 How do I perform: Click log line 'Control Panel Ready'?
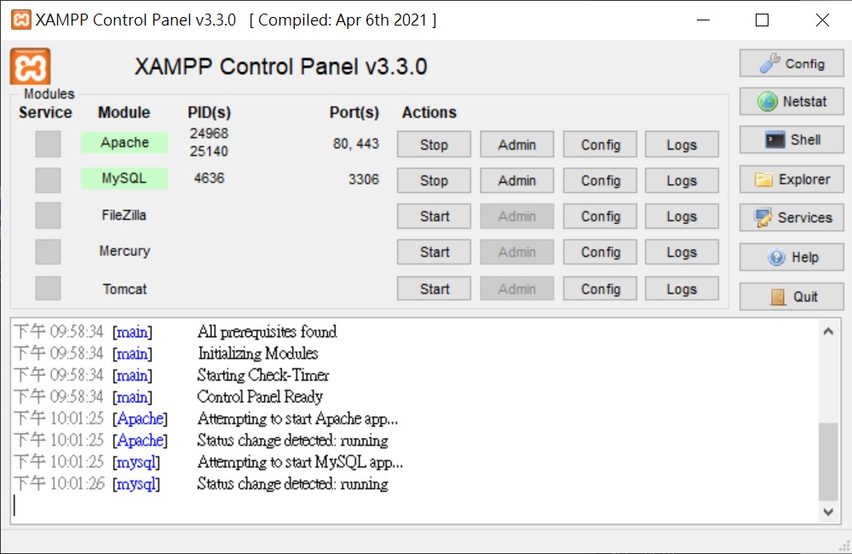[x=260, y=397]
